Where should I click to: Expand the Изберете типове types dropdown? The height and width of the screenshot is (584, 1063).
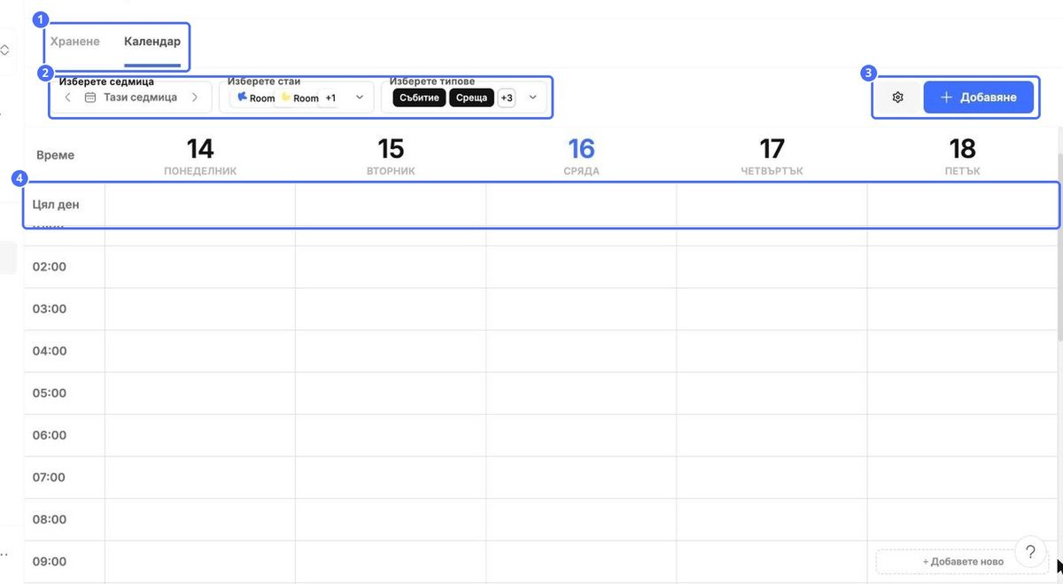pos(532,97)
